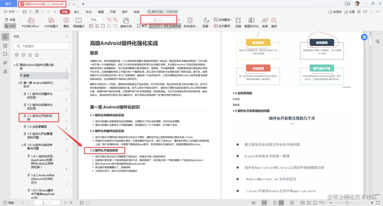Select bookmark 1.4 业务逻辑层
The height and width of the screenshot is (206, 383).
pyautogui.click(x=37, y=127)
